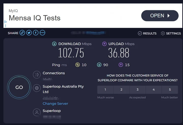Click the user profile icon
Screen dimensions: 183x125
(x=37, y=112)
